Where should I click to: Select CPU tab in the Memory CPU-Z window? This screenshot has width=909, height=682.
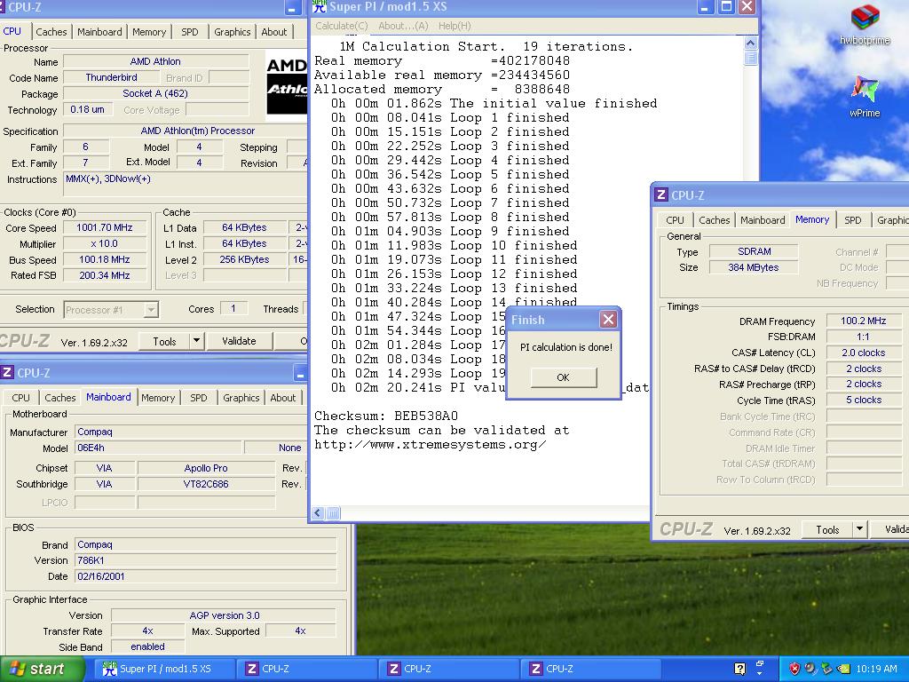click(675, 220)
